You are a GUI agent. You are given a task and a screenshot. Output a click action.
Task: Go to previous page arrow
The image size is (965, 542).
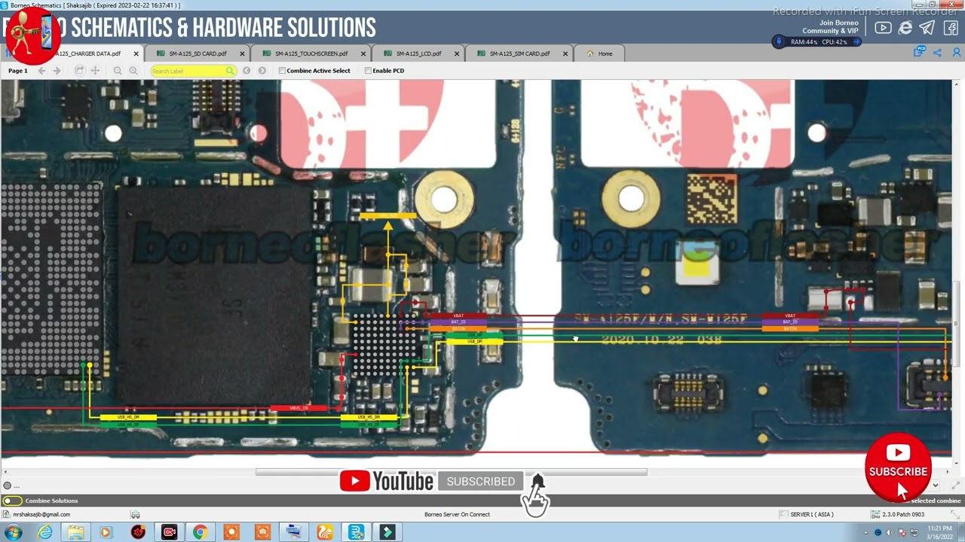[x=41, y=71]
